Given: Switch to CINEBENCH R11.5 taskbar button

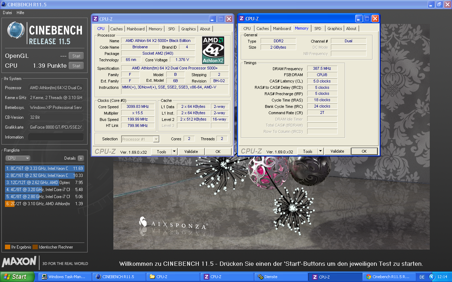Looking at the screenshot, I should pyautogui.click(x=119, y=277).
